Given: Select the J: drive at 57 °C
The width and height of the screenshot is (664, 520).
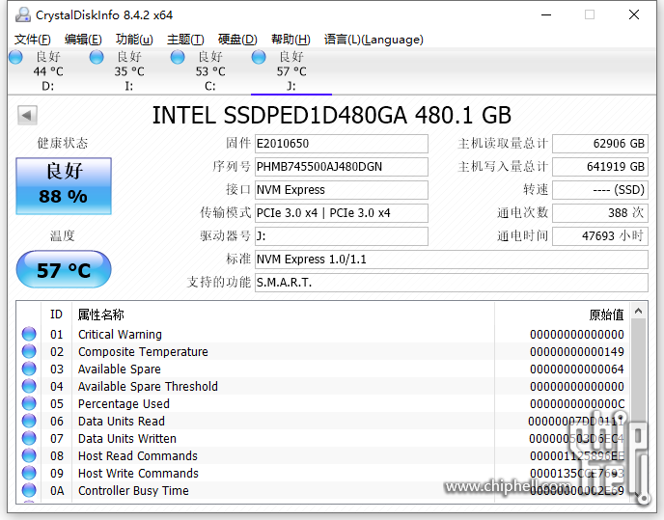Looking at the screenshot, I should (291, 71).
